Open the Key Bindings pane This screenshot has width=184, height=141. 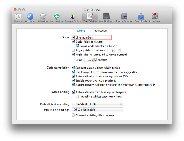pyautogui.click(x=106, y=18)
